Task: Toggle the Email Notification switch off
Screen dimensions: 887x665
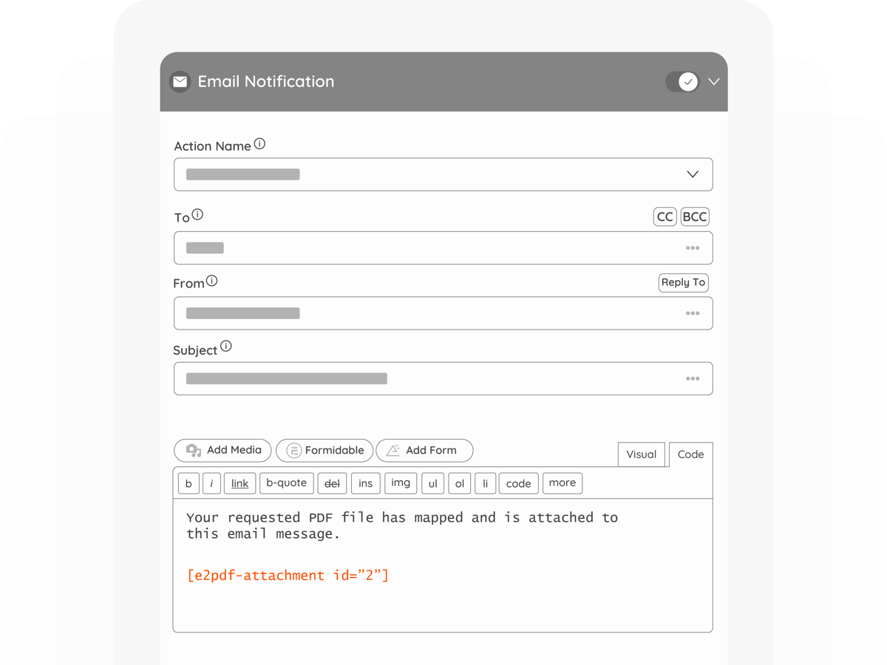Action: pyautogui.click(x=682, y=82)
